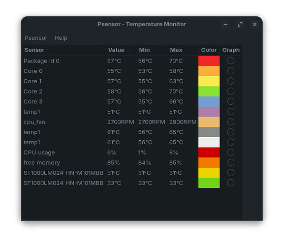Image resolution: width=283 pixels, height=246 pixels.
Task: Open the Help menu
Action: [61, 38]
